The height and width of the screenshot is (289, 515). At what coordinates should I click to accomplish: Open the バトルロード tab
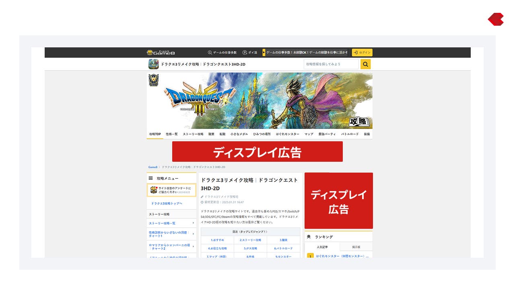350,134
